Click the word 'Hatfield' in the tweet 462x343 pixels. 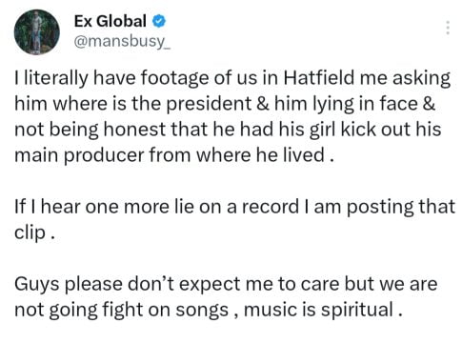(318, 78)
